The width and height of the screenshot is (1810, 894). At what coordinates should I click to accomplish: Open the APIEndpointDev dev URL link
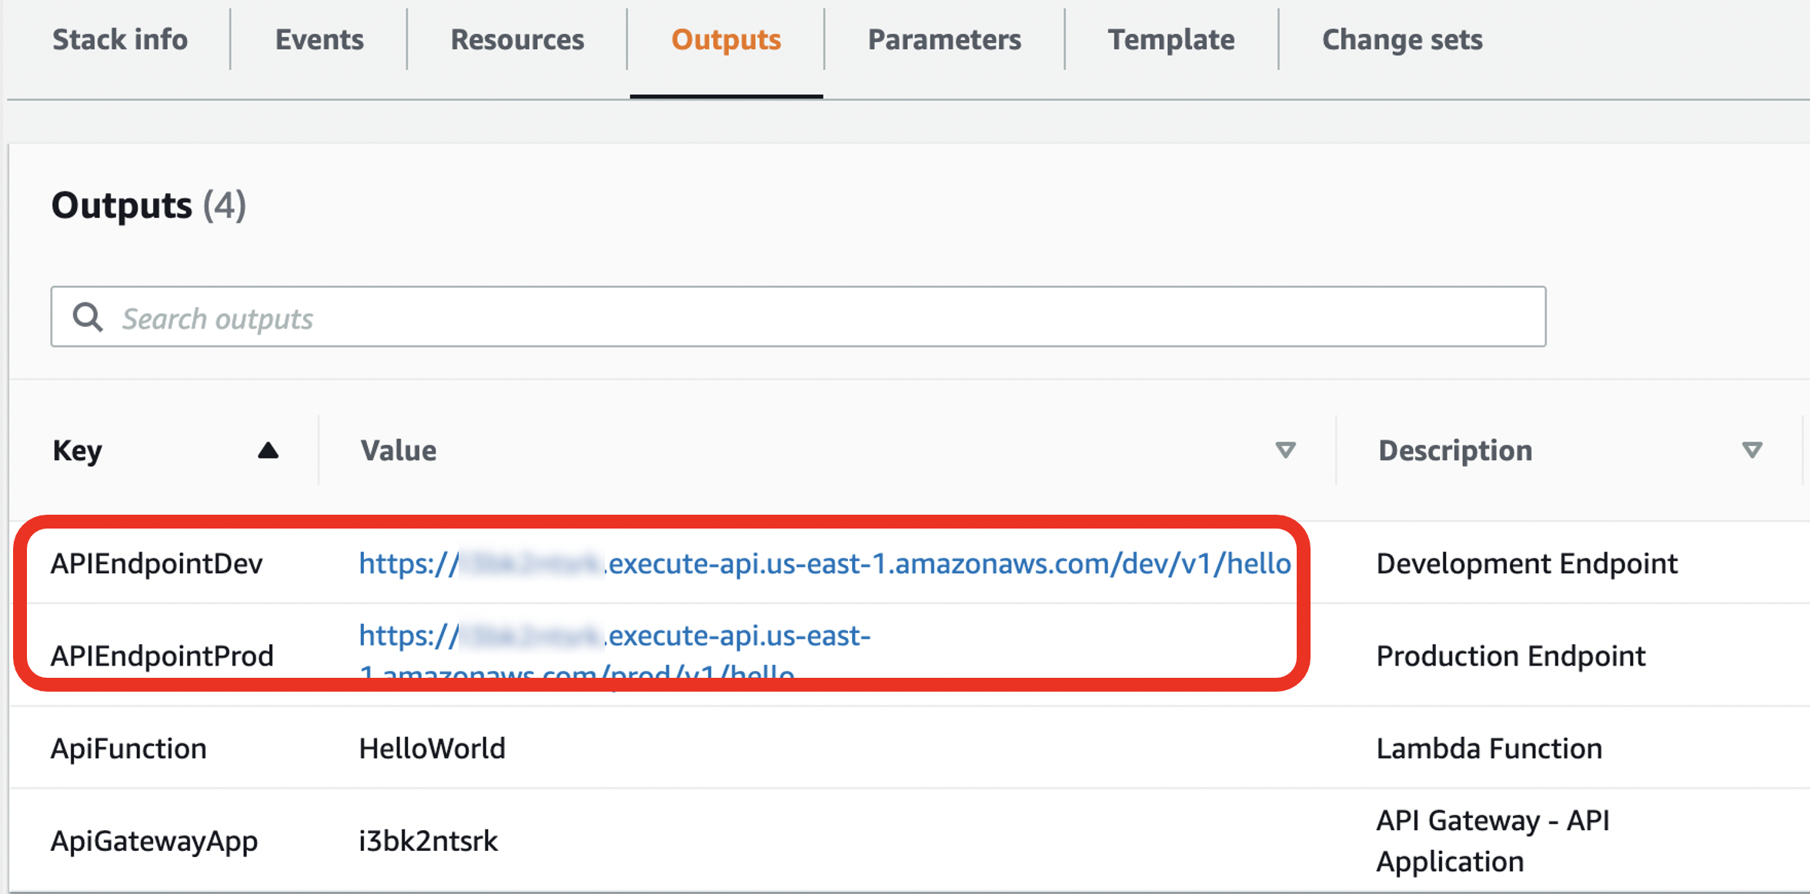click(823, 564)
